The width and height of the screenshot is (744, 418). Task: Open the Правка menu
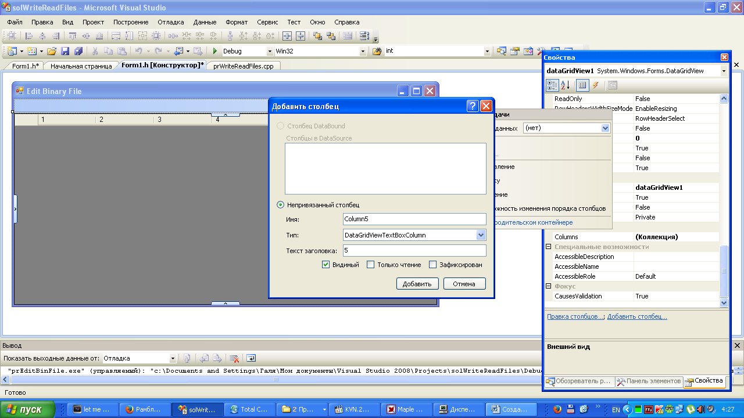42,22
